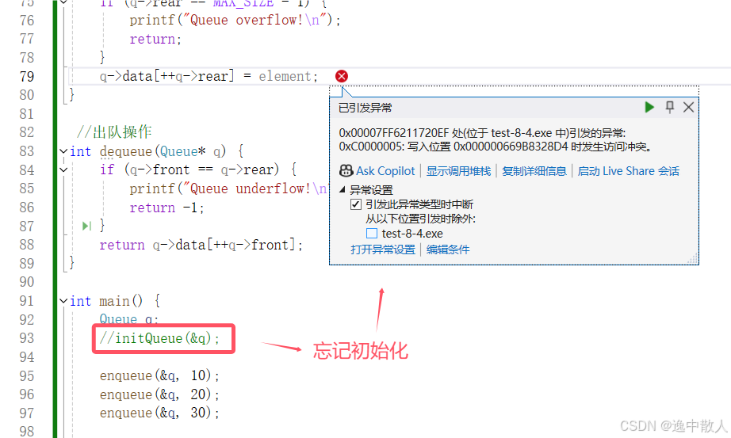Viewport: 731px width, 438px height.
Task: Click the q->data[++q->rear] = element; line
Action: click(x=209, y=76)
